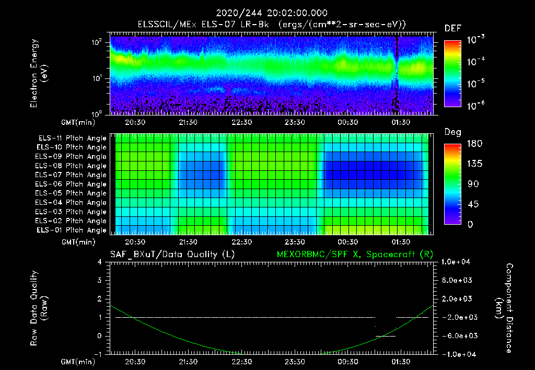Image resolution: width=535 pixels, height=370 pixels.
Task: Click the GMT(min) label under the pitch angle panel
Action: tap(78, 242)
